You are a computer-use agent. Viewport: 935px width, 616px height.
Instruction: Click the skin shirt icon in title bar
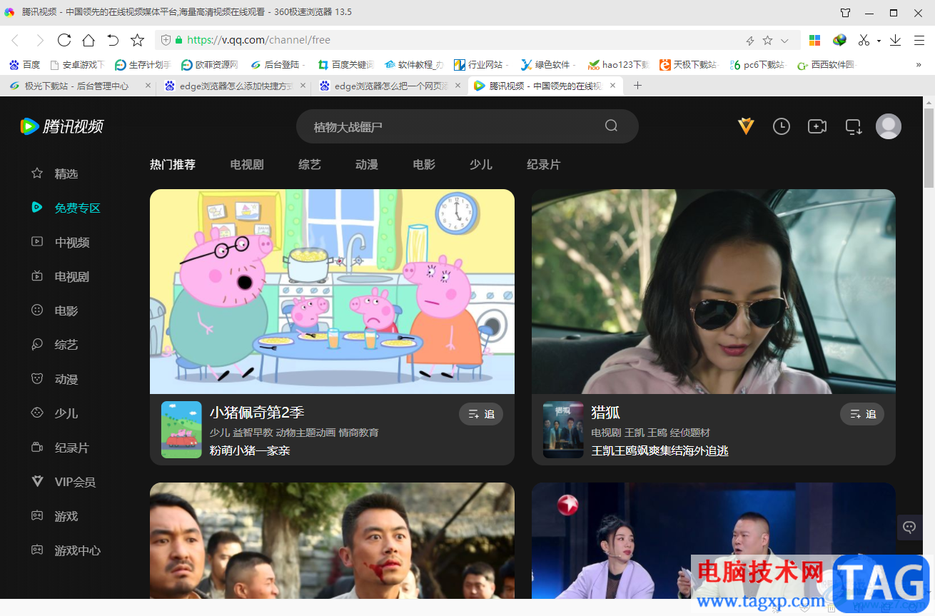pyautogui.click(x=846, y=12)
